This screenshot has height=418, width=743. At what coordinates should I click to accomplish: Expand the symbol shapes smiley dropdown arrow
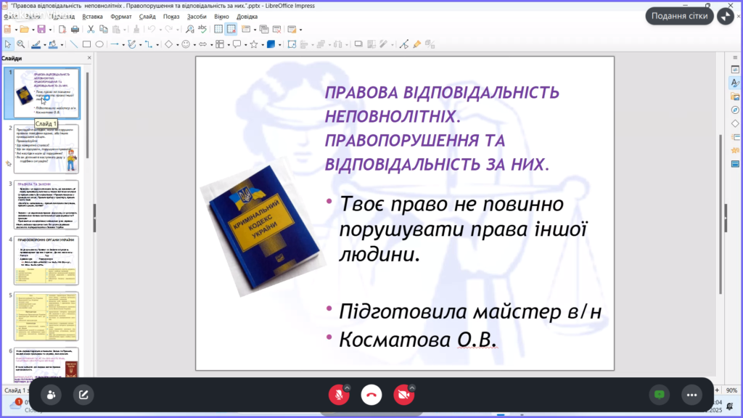(x=195, y=44)
